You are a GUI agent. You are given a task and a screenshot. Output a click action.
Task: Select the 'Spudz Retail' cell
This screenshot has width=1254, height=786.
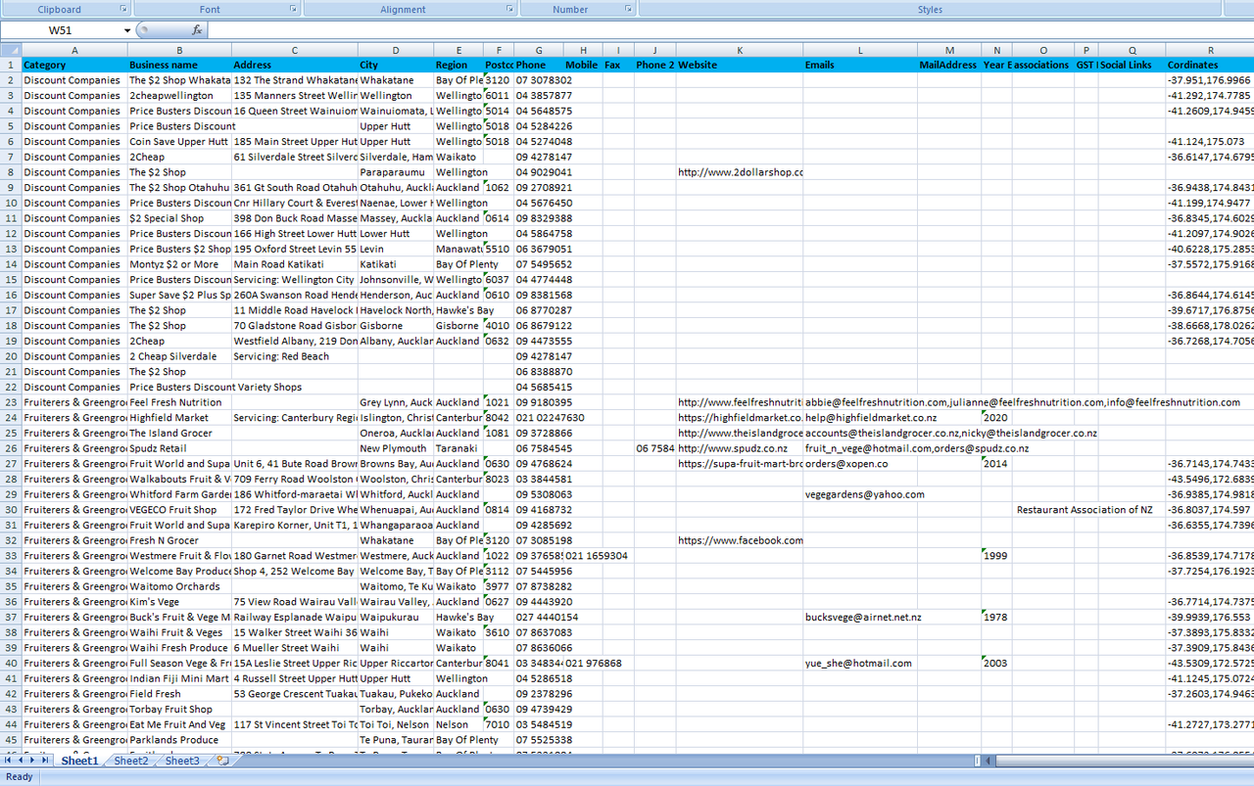pos(179,448)
